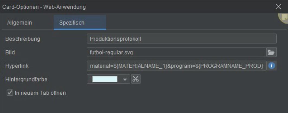The width and height of the screenshot is (288, 113).
Task: Place cursor in the Hyperlink text field
Action: (176, 66)
